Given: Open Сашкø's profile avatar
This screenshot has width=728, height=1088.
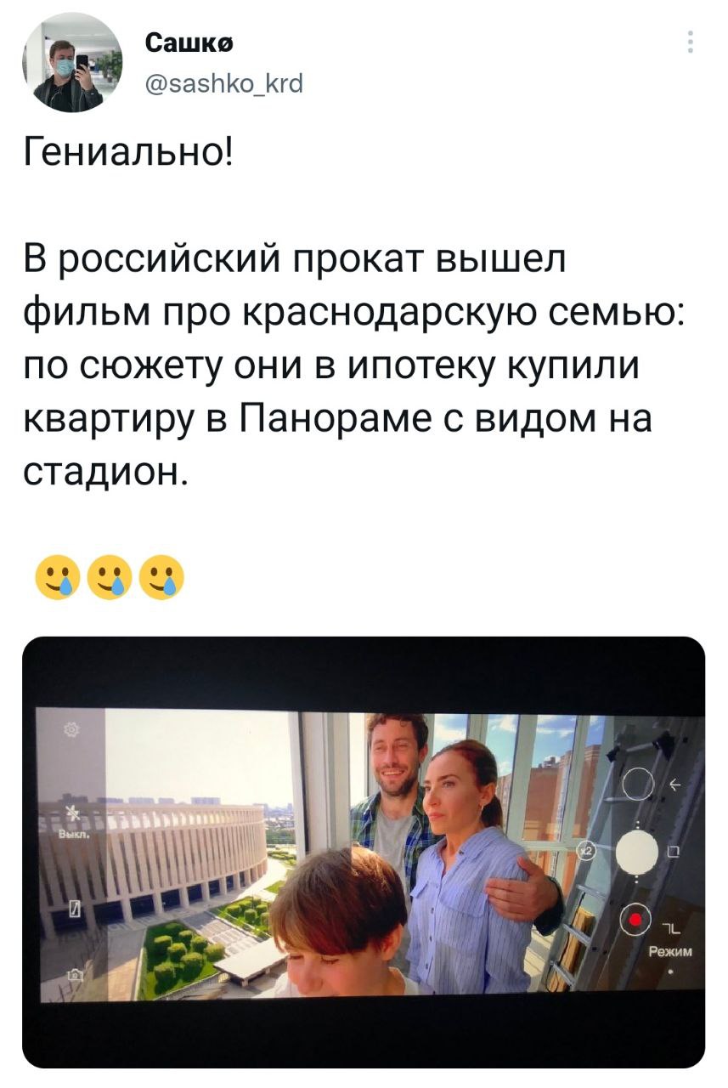Looking at the screenshot, I should (x=72, y=63).
